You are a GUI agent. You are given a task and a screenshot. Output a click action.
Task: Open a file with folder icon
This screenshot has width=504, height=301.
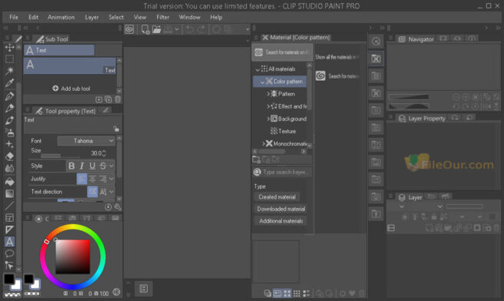coord(156,29)
